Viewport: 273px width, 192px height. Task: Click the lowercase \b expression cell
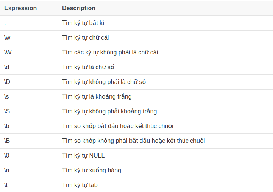tap(7, 126)
